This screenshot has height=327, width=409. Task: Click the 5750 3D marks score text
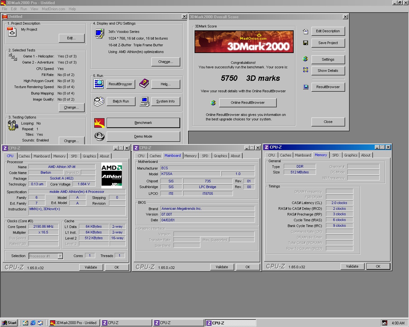[x=250, y=78]
